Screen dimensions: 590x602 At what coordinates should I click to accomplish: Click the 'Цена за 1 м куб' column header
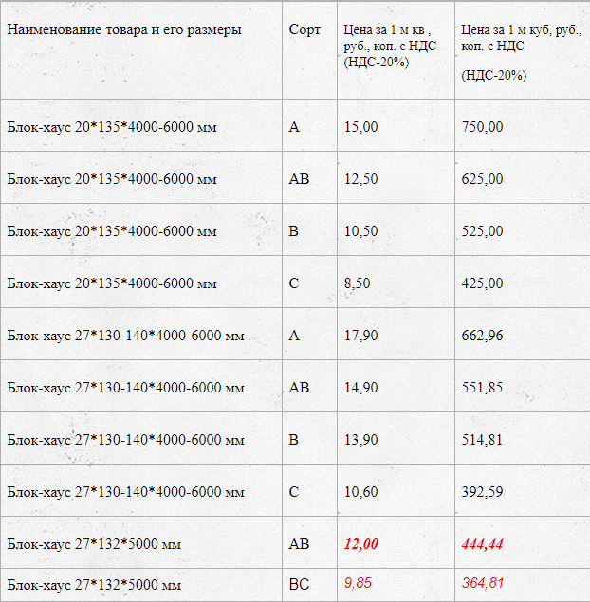point(522,52)
